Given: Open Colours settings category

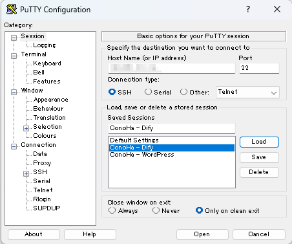Looking at the screenshot, I should point(45,136).
